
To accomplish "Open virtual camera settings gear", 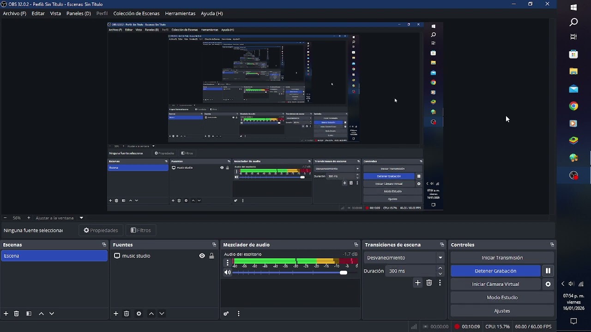I will [x=548, y=284].
